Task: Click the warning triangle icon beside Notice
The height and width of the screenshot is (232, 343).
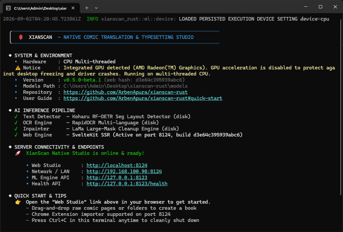Action: (18, 68)
